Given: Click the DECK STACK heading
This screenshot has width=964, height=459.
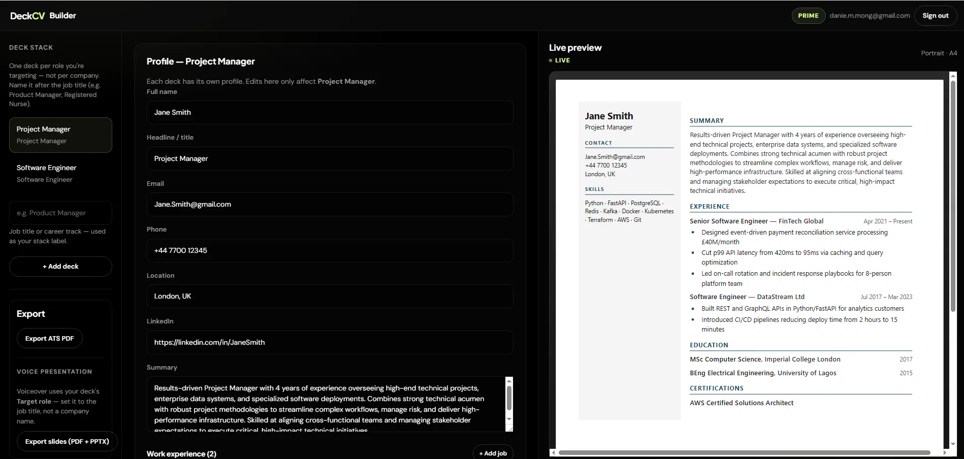Looking at the screenshot, I should pyautogui.click(x=31, y=48).
